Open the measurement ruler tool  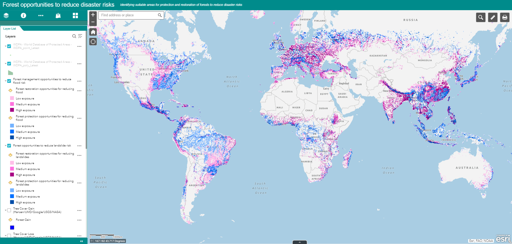[493, 17]
